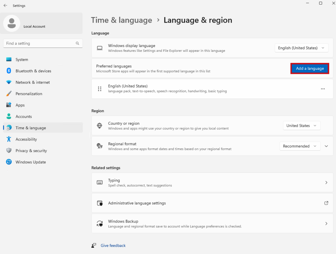Click the Bluetooth & devices icon
Image resolution: width=336 pixels, height=254 pixels.
tap(9, 71)
